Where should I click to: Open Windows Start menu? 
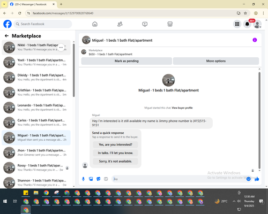tap(5, 201)
